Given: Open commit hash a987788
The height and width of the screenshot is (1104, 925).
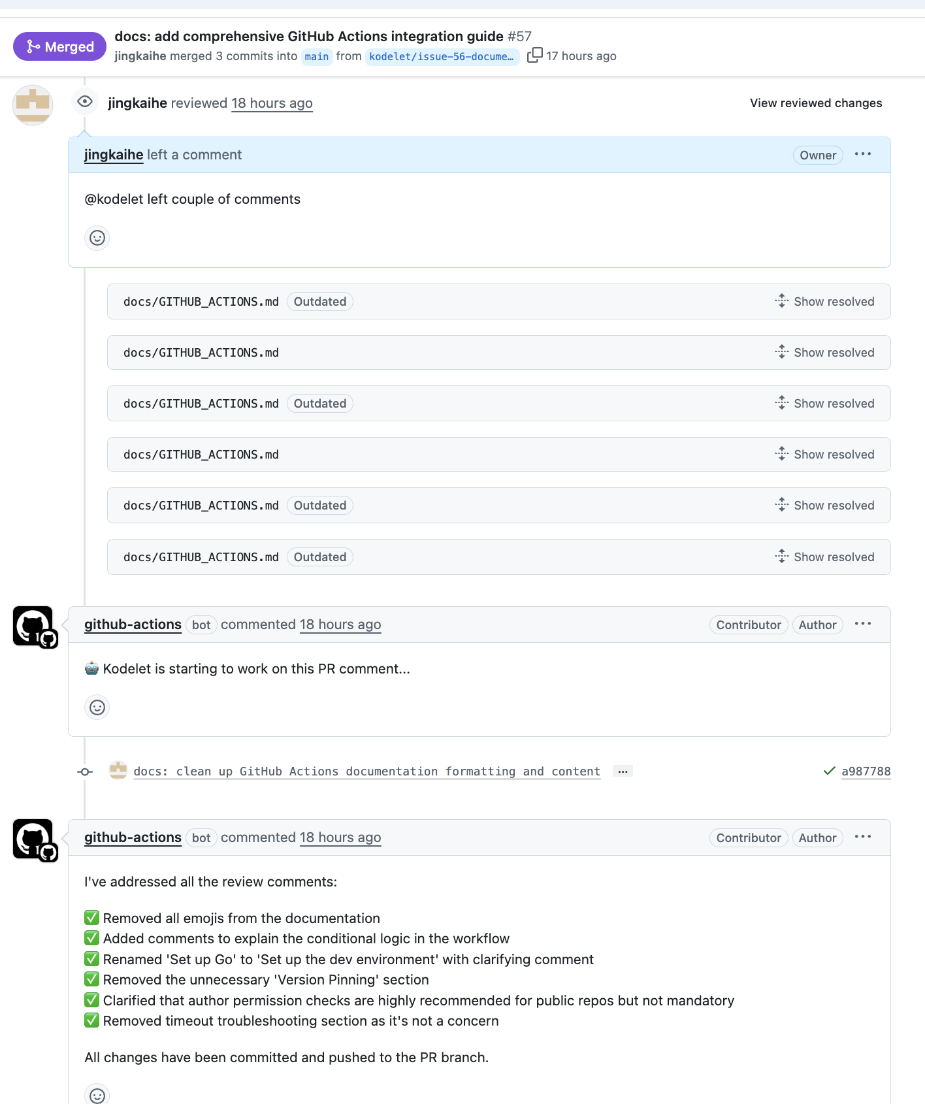Looking at the screenshot, I should [866, 771].
